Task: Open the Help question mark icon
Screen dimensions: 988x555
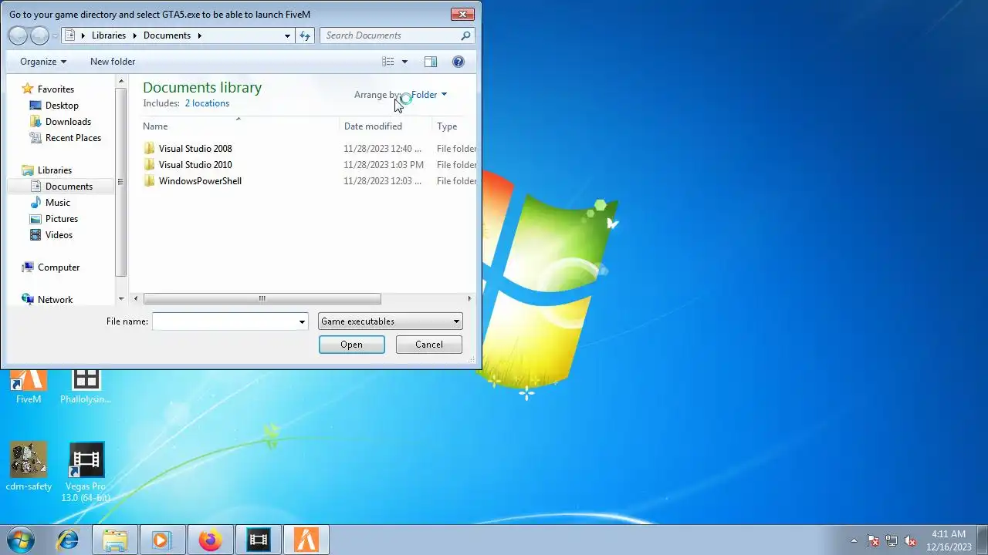Action: click(458, 62)
